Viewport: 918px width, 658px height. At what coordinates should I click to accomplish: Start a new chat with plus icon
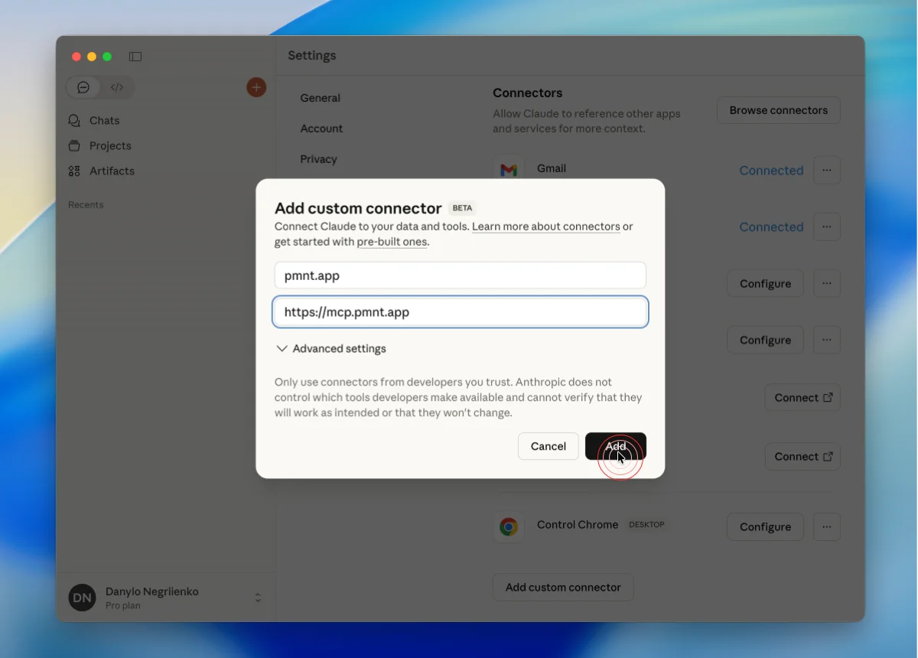tap(256, 87)
